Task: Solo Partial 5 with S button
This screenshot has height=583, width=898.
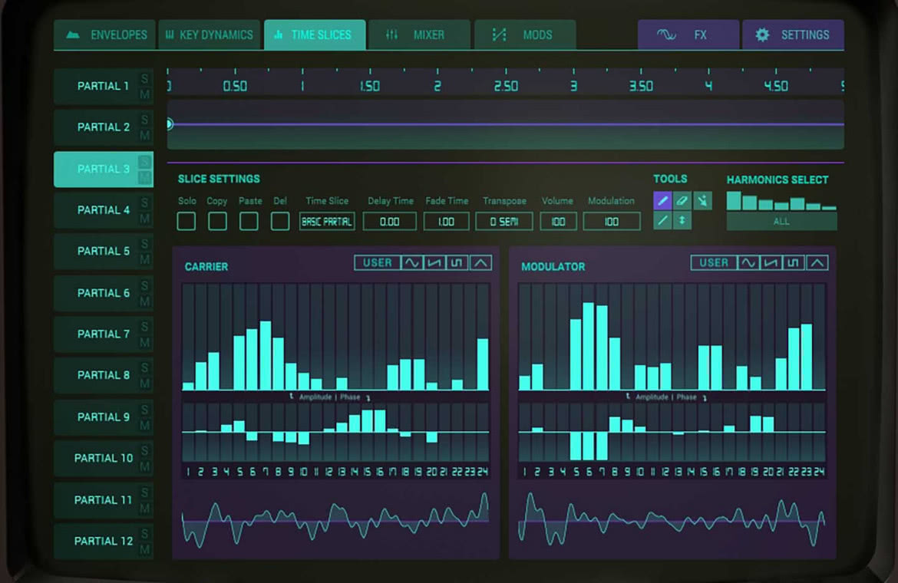Action: [x=144, y=244]
